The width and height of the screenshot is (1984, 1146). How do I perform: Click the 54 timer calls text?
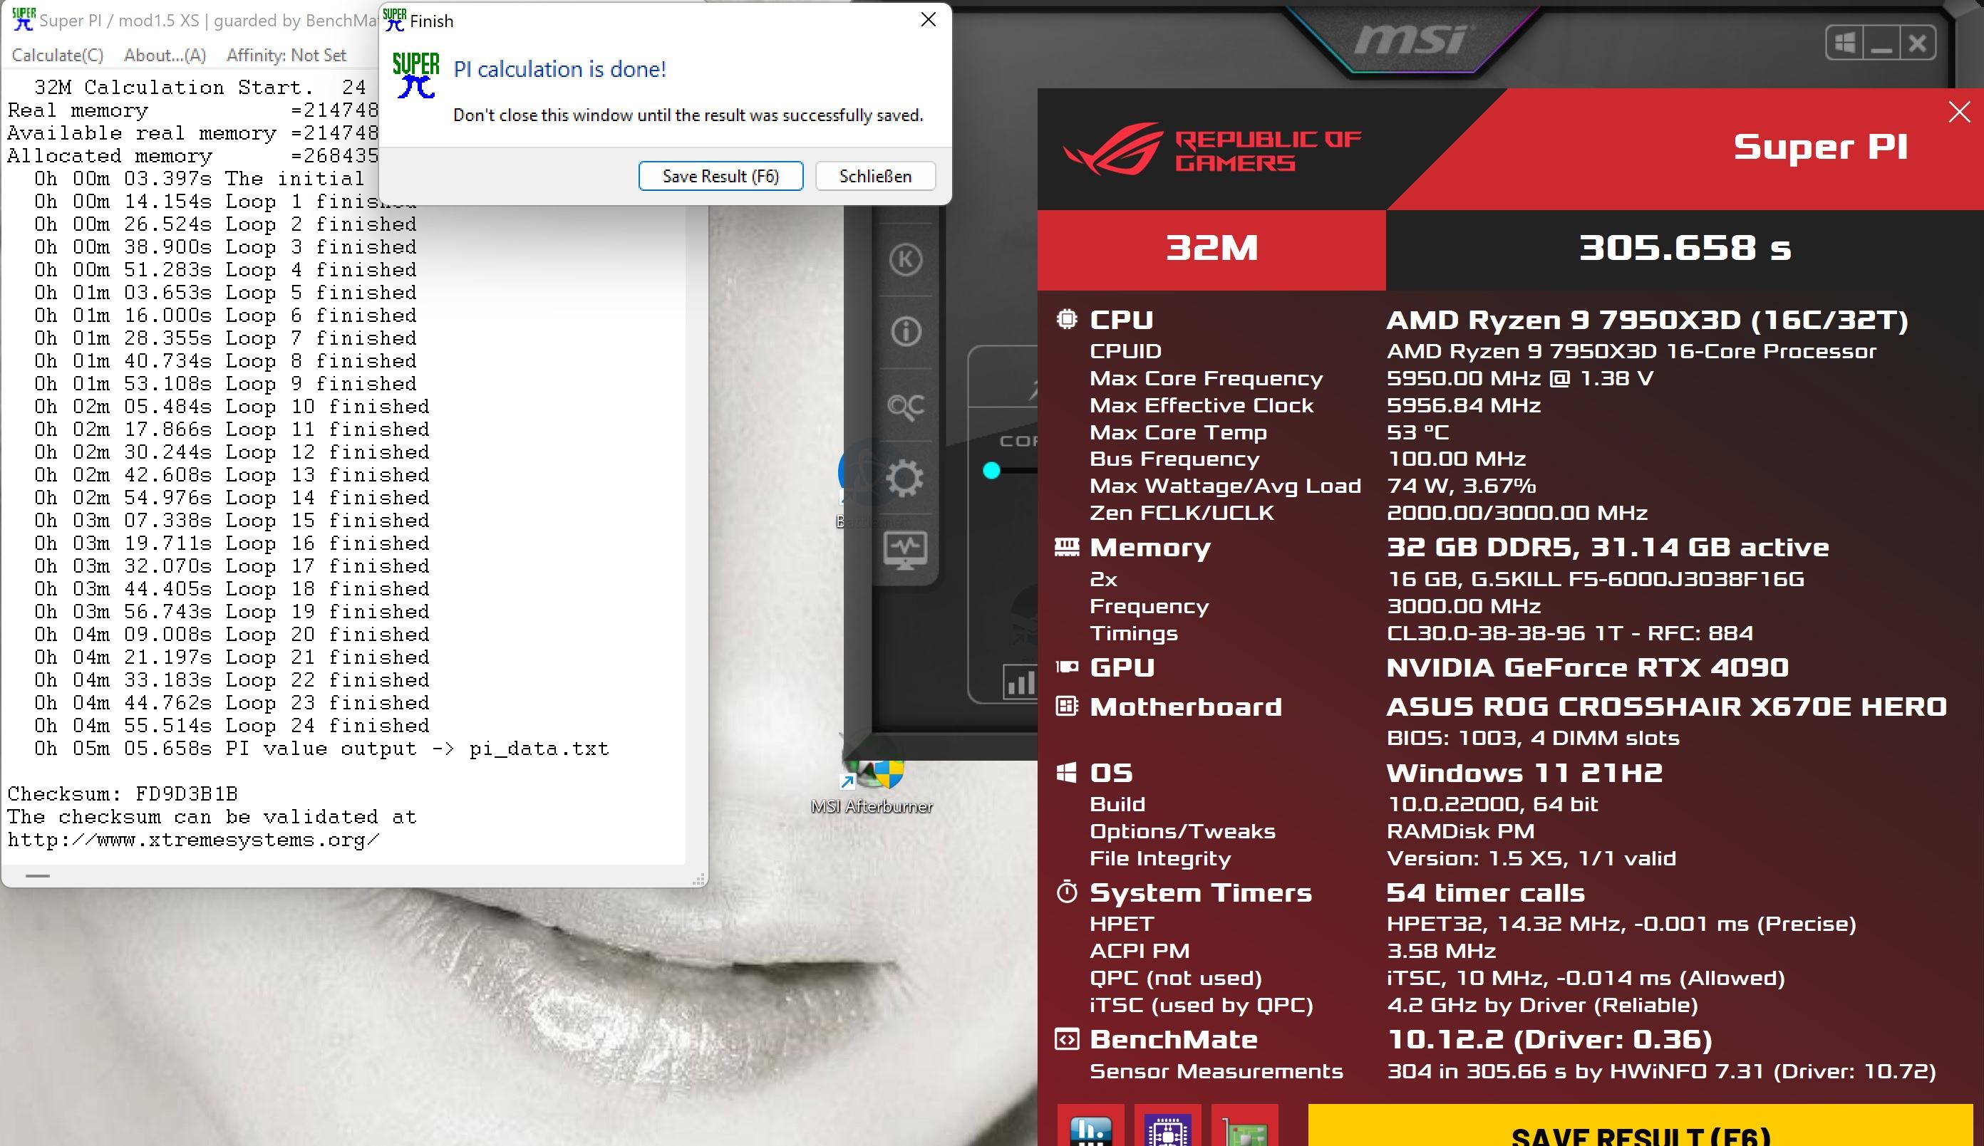pyautogui.click(x=1485, y=892)
